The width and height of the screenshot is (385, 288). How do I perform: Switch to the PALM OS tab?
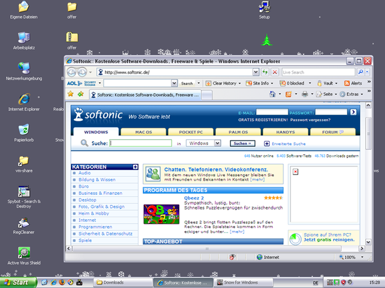point(238,132)
